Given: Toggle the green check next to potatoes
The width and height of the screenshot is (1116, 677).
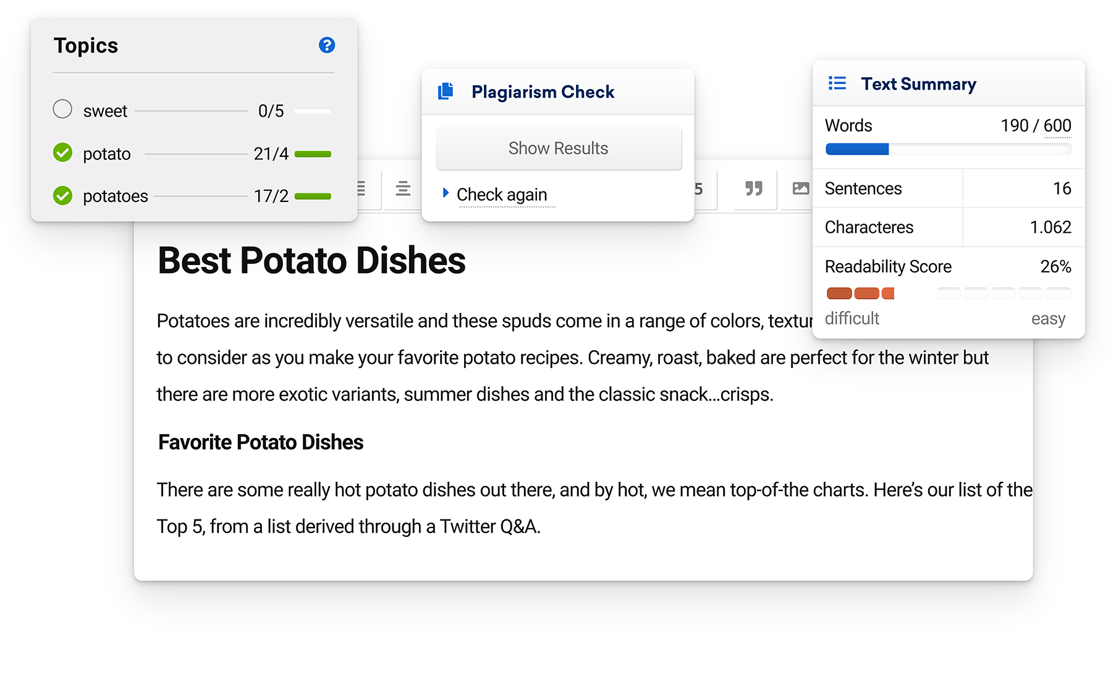Looking at the screenshot, I should [62, 196].
